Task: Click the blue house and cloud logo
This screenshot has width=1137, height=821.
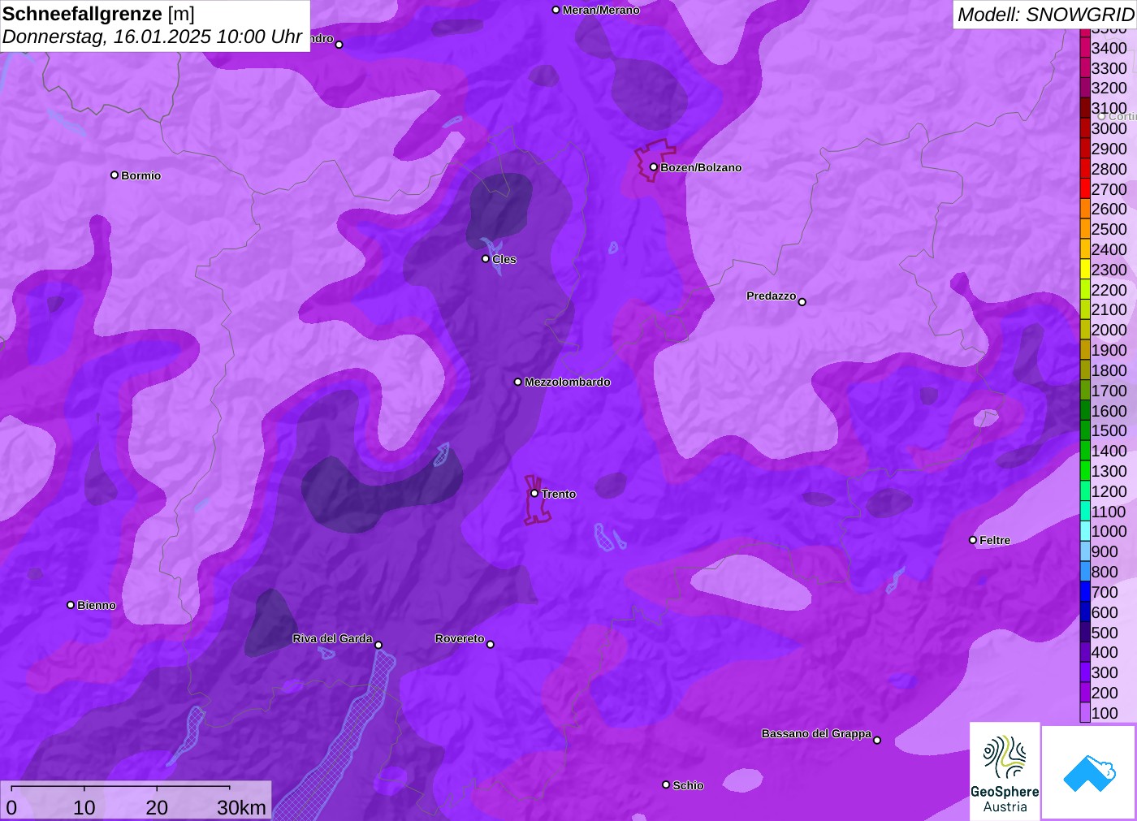Action: point(1089,772)
